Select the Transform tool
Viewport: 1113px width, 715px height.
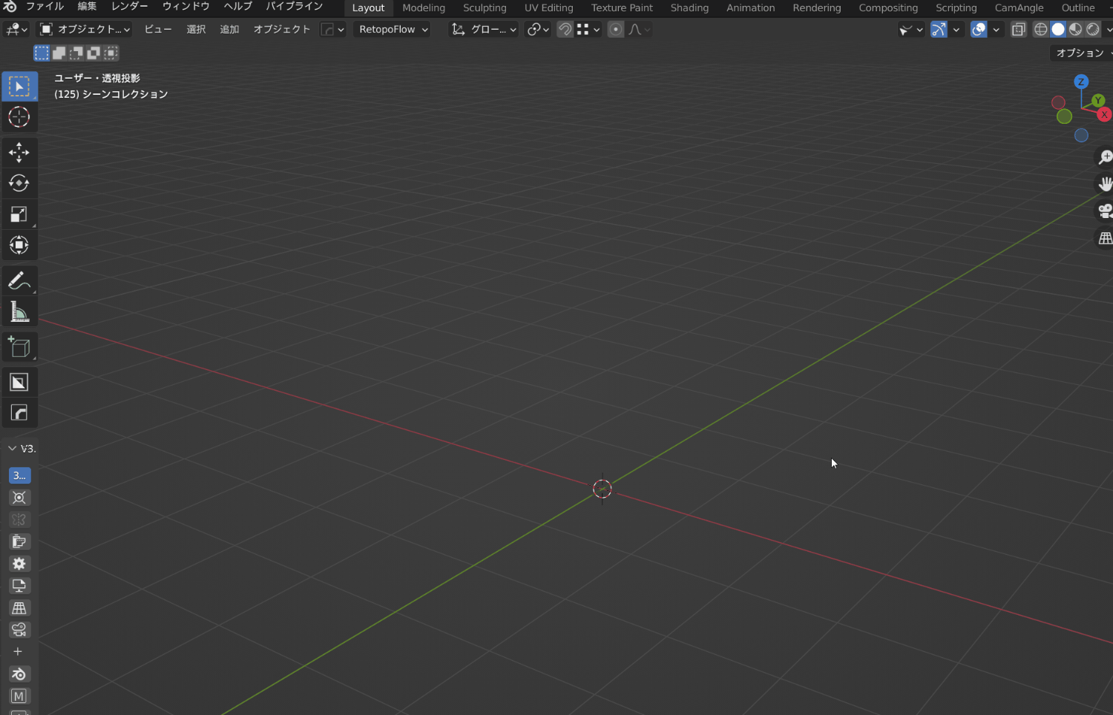[x=19, y=245]
